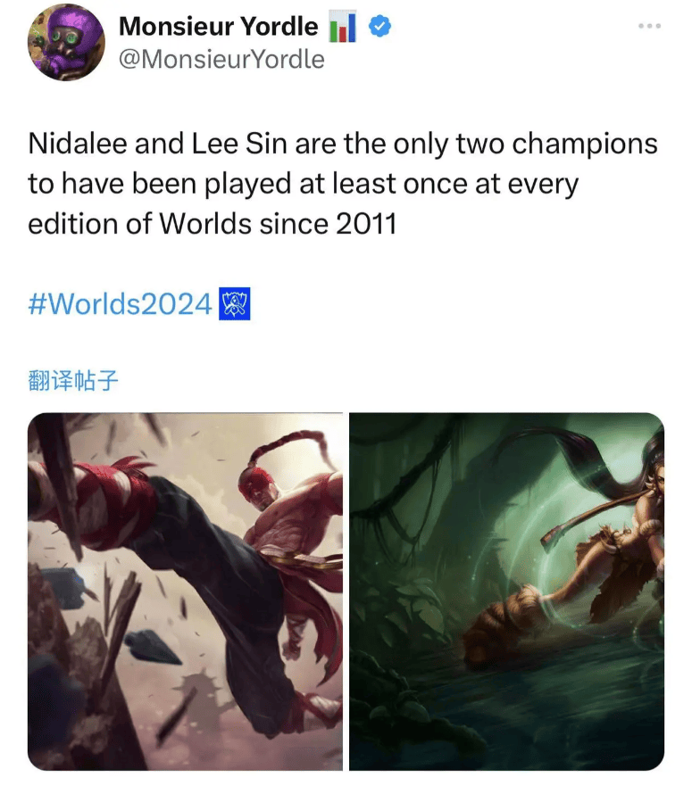Image resolution: width=692 pixels, height=786 pixels.
Task: Click the bar chart emoji beside the name
Action: (342, 27)
